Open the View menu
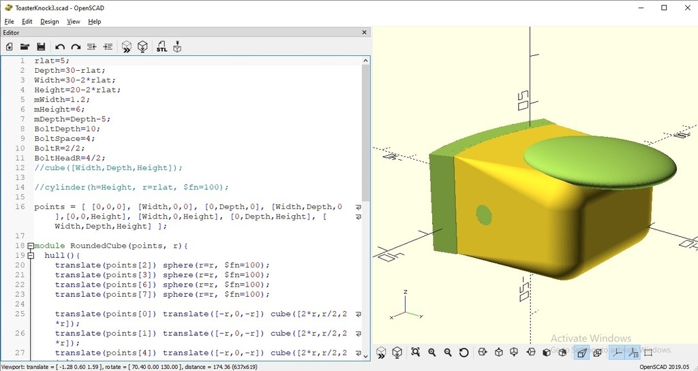This screenshot has height=371, width=698. click(x=73, y=21)
